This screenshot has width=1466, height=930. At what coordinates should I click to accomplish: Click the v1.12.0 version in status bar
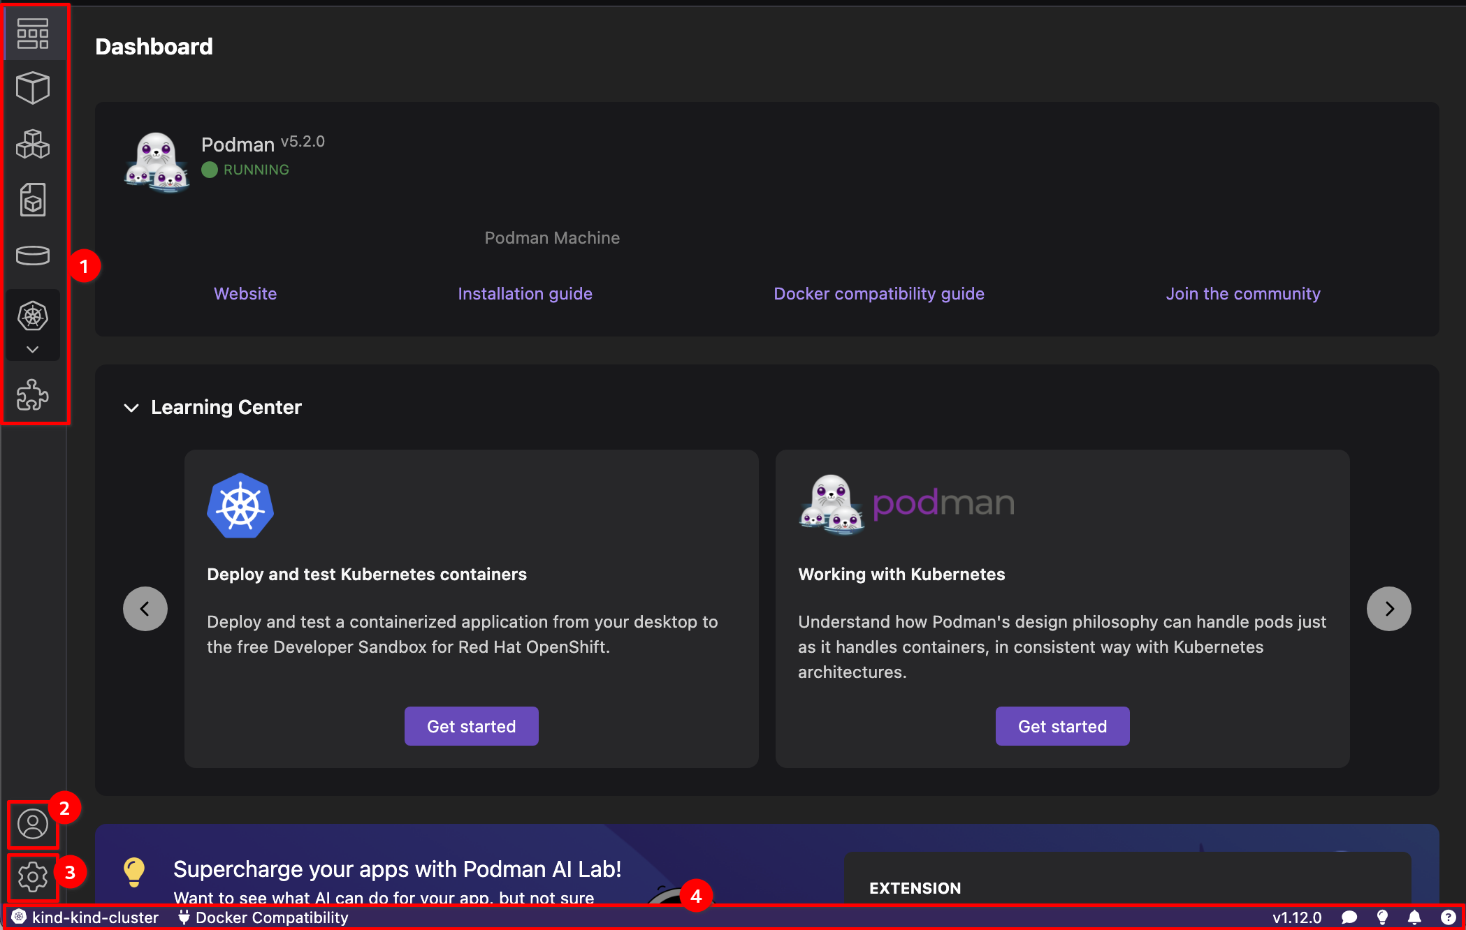(x=1297, y=917)
